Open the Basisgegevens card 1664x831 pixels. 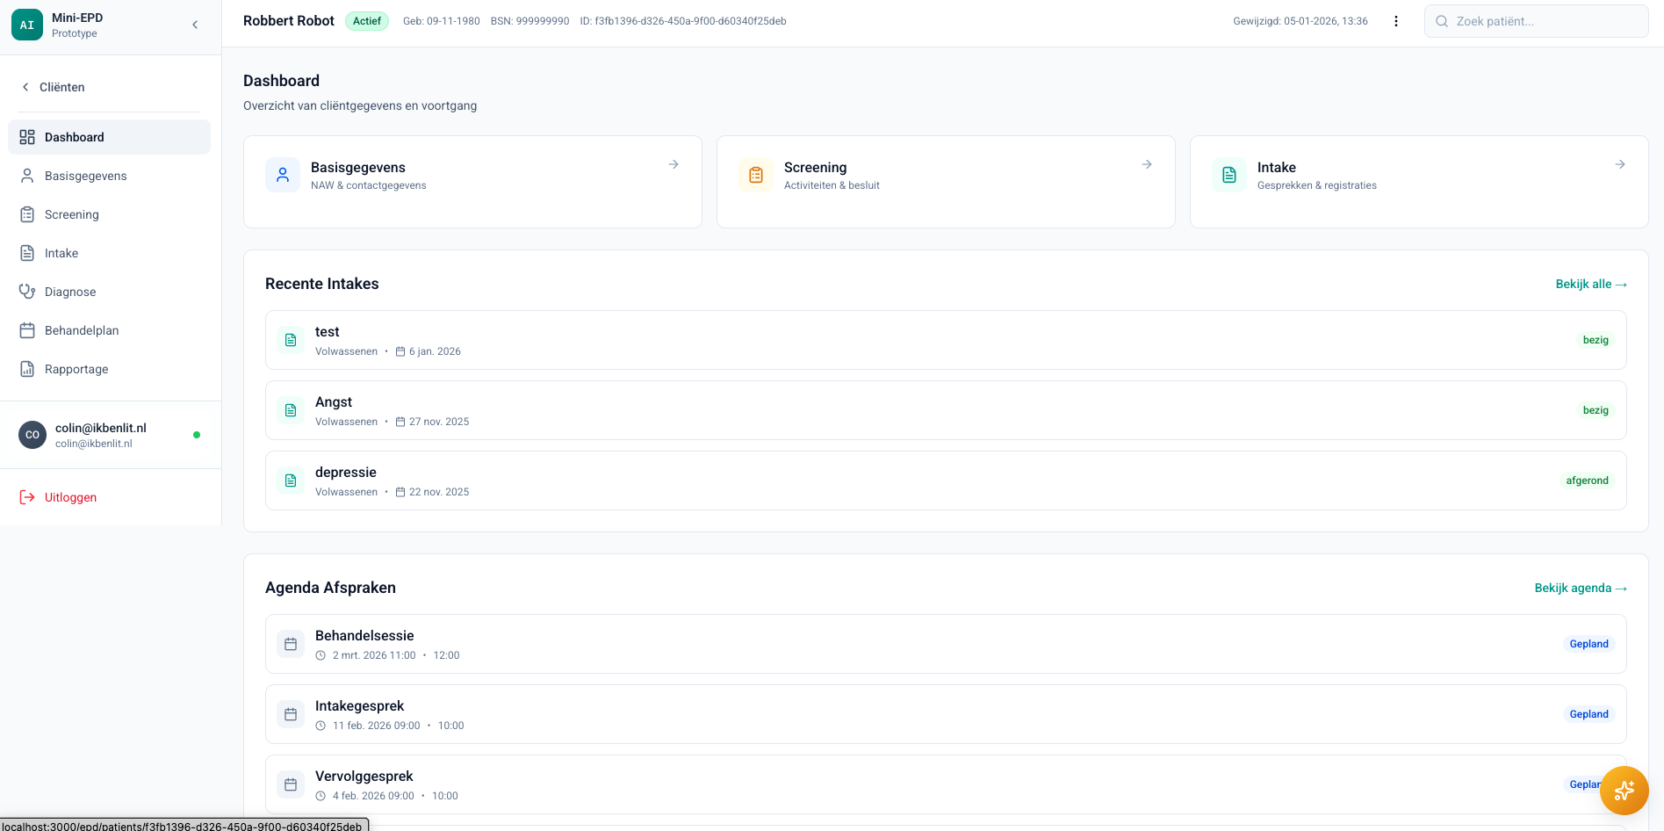(472, 182)
